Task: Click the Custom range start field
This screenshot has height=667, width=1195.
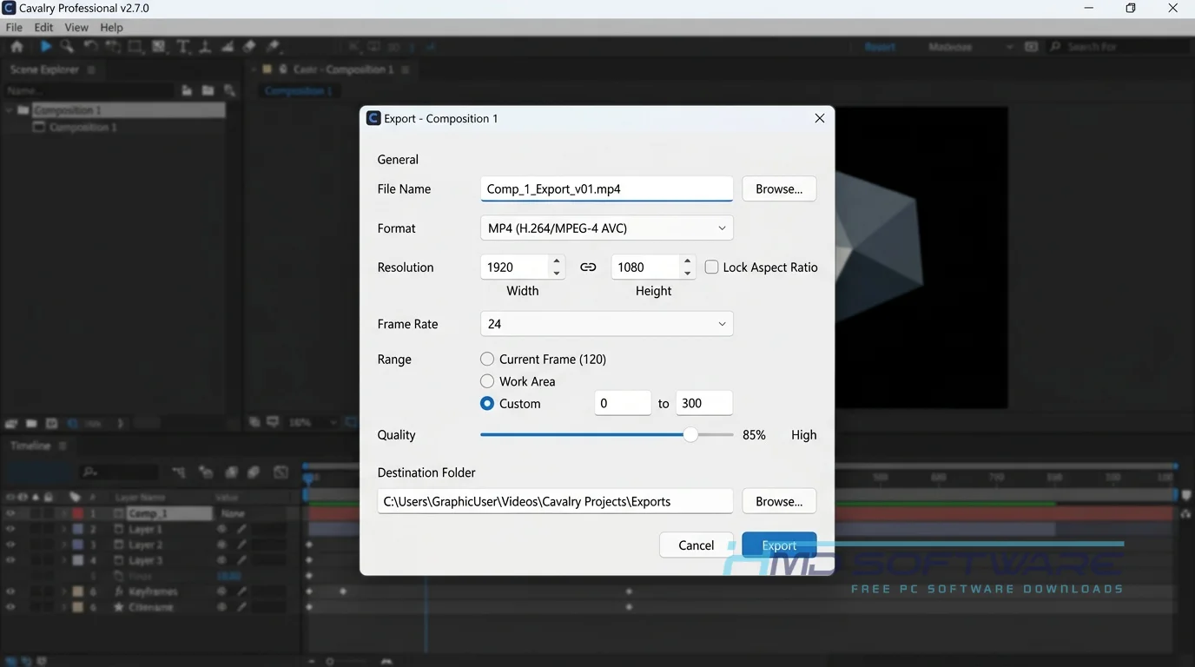Action: click(x=623, y=403)
